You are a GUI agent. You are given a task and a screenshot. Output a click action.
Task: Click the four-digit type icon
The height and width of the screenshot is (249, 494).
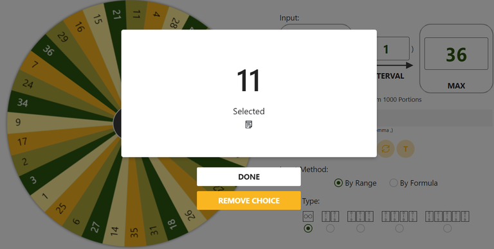(x=399, y=217)
